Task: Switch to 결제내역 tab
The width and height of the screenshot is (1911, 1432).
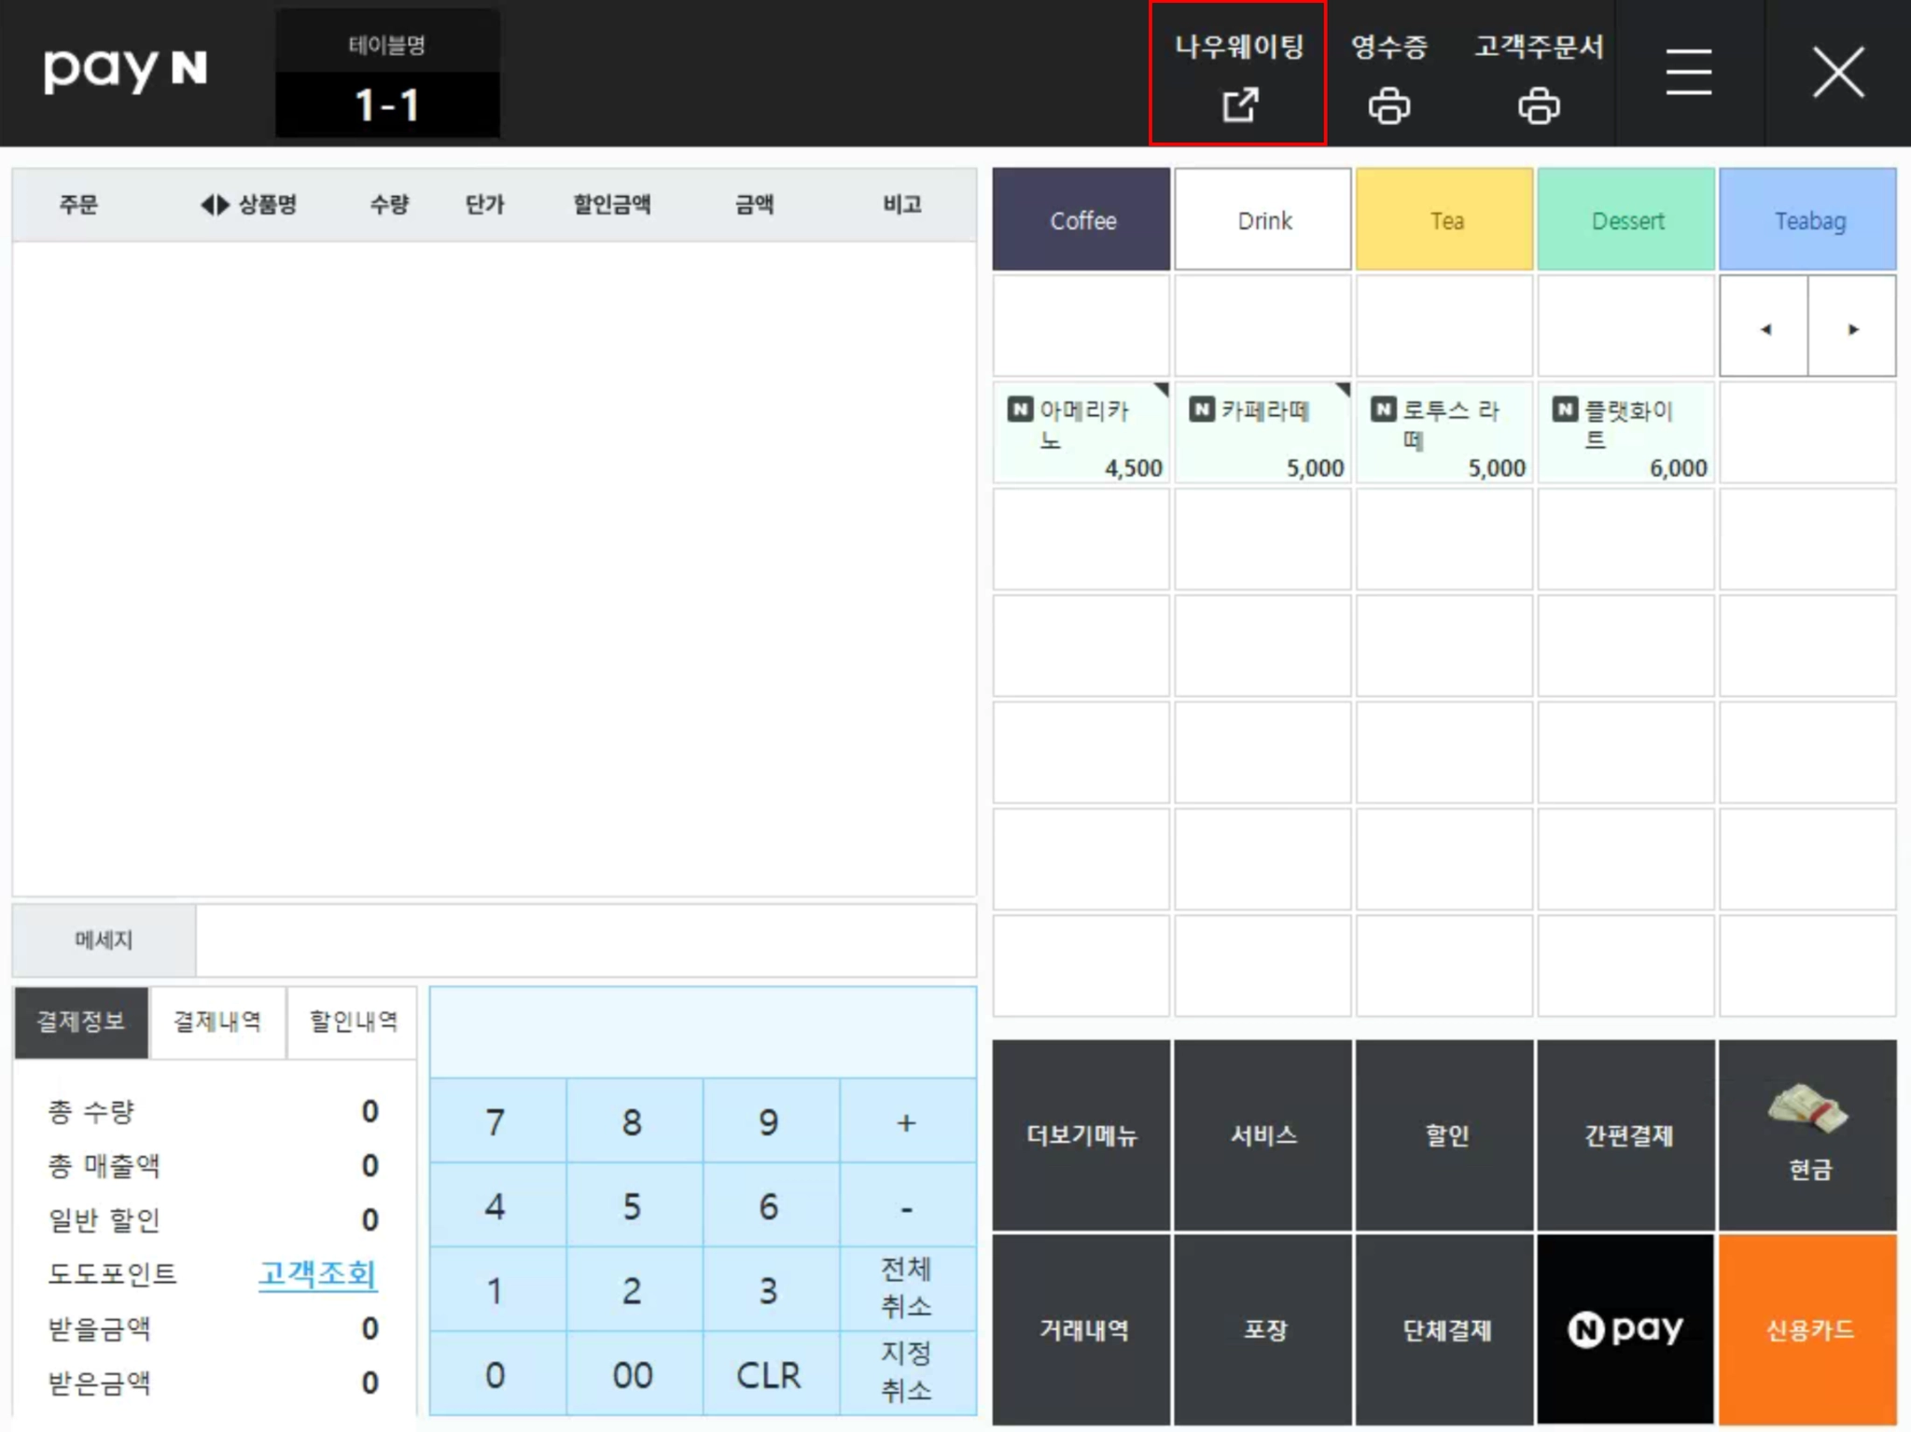Action: tap(216, 1022)
